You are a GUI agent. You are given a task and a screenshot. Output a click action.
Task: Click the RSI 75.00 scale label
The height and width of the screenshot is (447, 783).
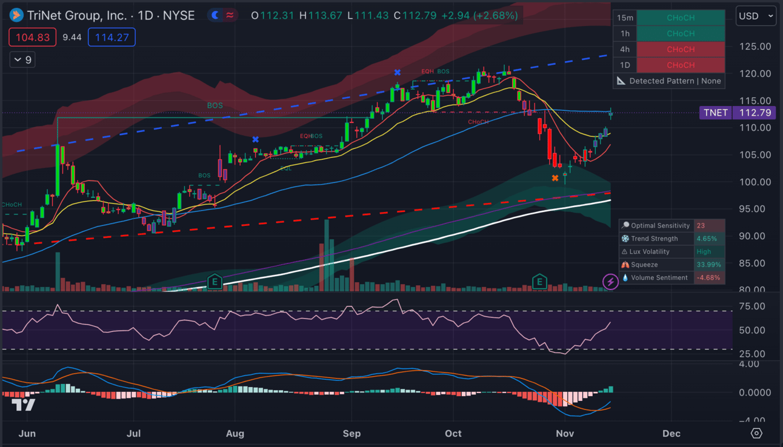(x=751, y=306)
